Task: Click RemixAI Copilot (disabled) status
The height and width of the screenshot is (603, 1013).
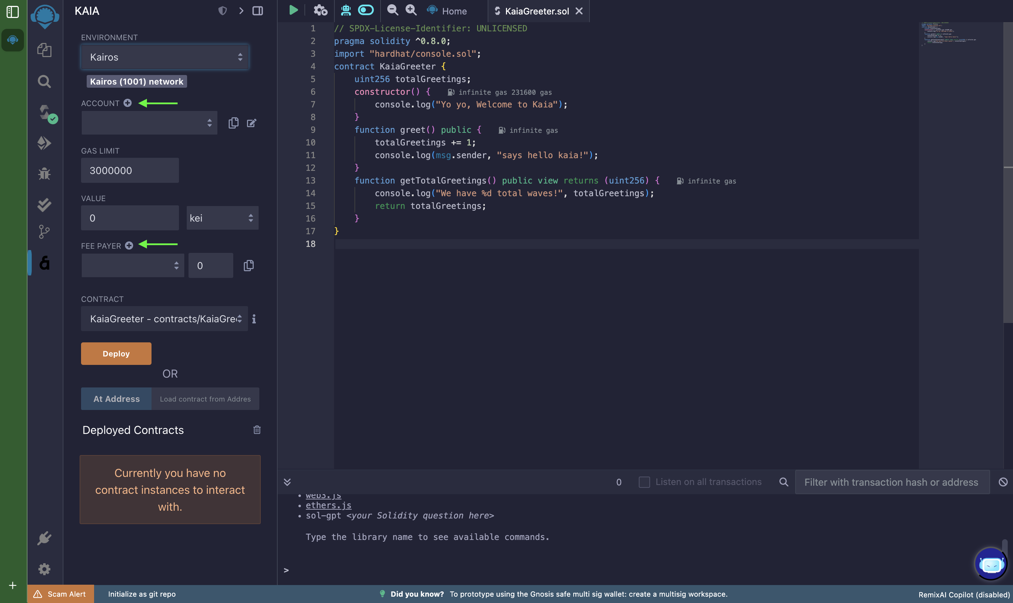Action: click(x=964, y=594)
